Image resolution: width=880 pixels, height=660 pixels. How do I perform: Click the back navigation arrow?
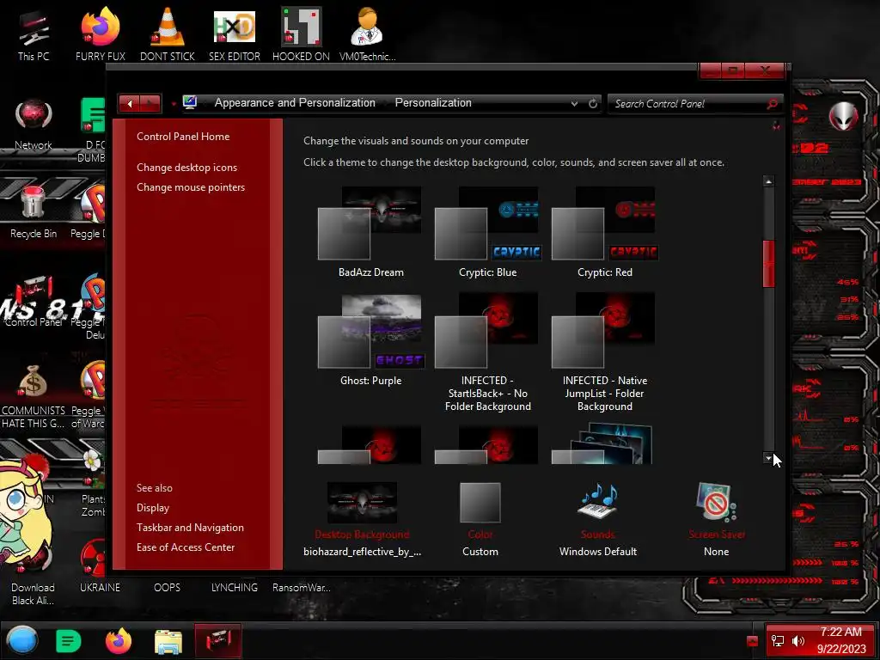pos(131,103)
